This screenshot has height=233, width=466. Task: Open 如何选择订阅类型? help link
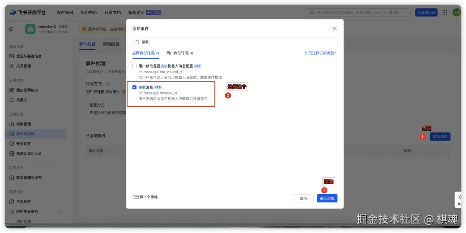coord(320,53)
